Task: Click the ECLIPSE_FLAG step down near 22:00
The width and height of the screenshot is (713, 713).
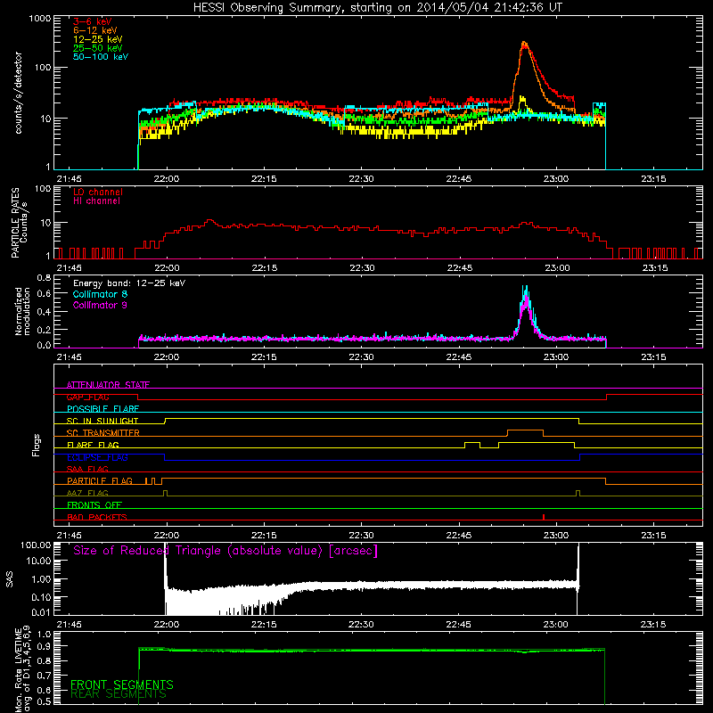Action: [165, 457]
